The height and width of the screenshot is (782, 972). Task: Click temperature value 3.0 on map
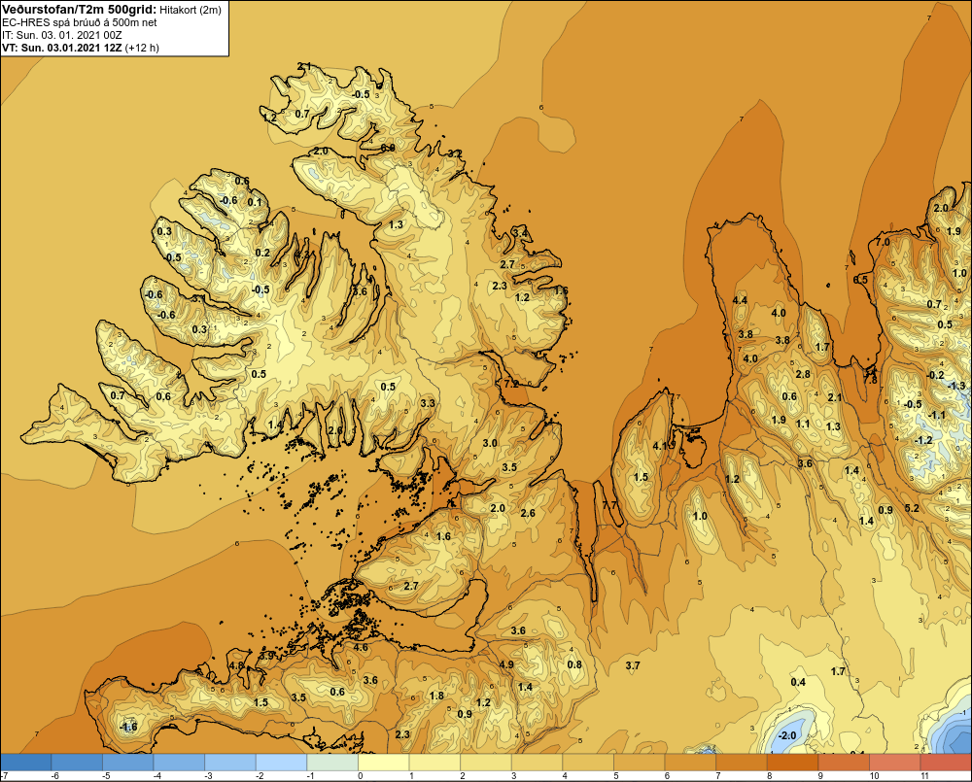[490, 443]
